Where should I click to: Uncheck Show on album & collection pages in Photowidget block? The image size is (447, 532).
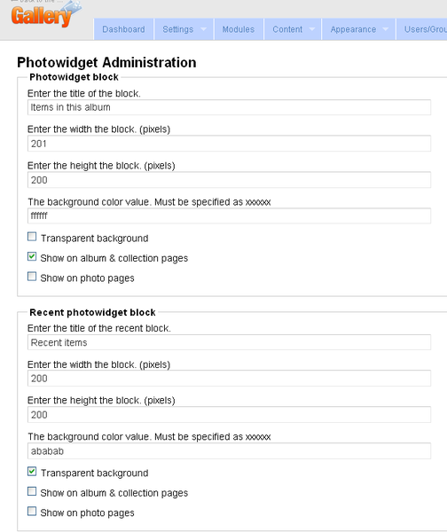coord(32,256)
